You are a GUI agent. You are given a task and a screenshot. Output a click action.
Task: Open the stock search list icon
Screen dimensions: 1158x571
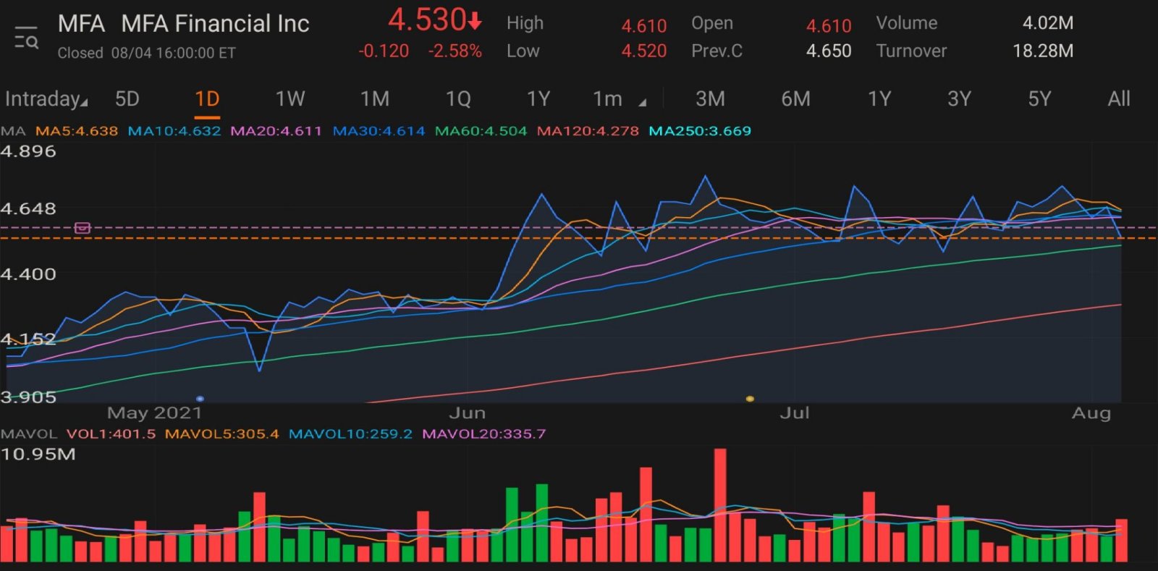tap(27, 37)
